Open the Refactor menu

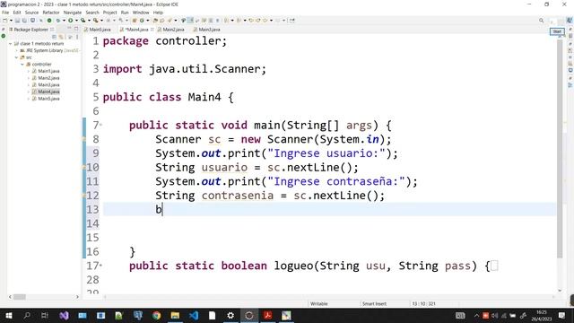[51, 13]
